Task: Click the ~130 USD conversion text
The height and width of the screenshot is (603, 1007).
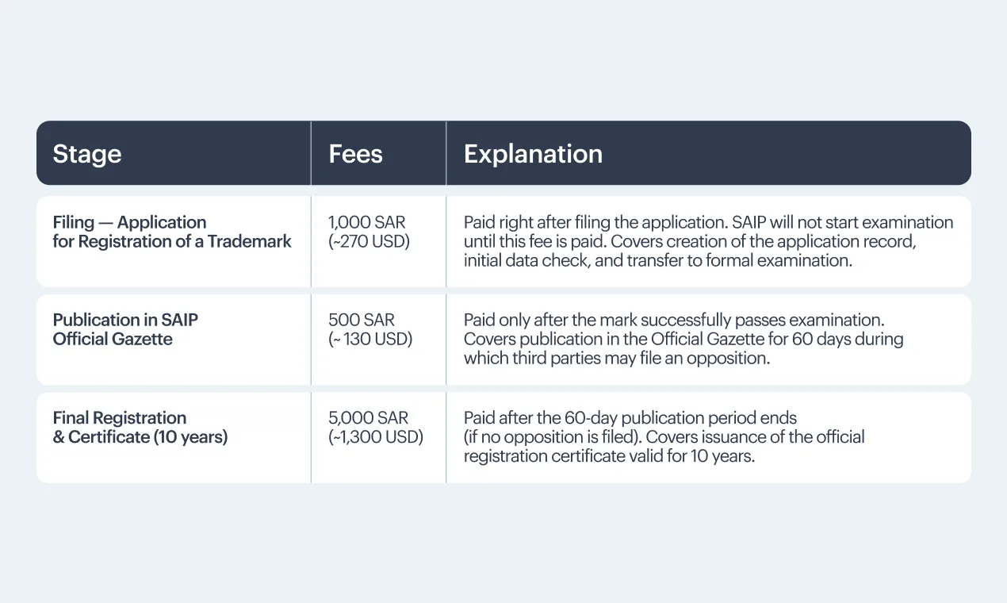Action: pyautogui.click(x=370, y=340)
